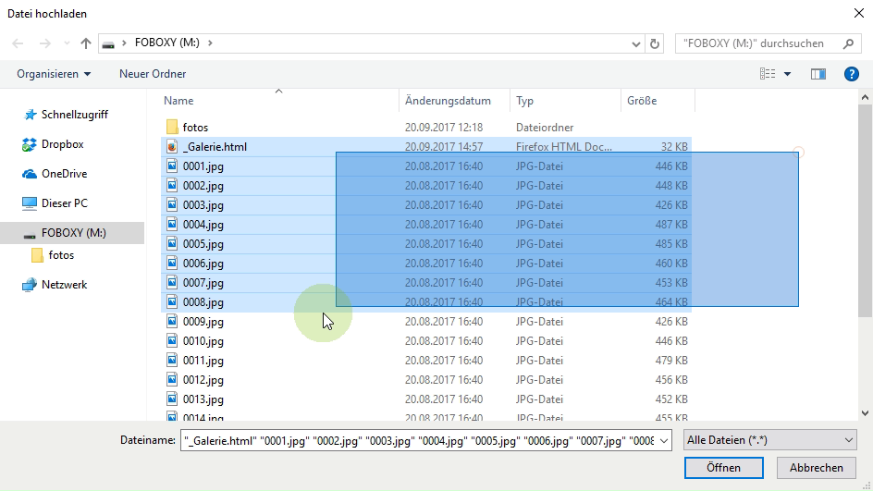Open the Organisieren menu

point(54,74)
